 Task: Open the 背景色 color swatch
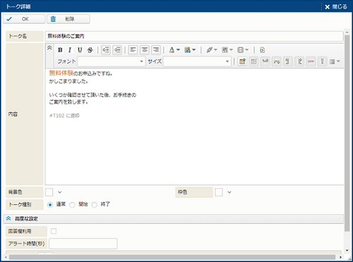pos(49,192)
